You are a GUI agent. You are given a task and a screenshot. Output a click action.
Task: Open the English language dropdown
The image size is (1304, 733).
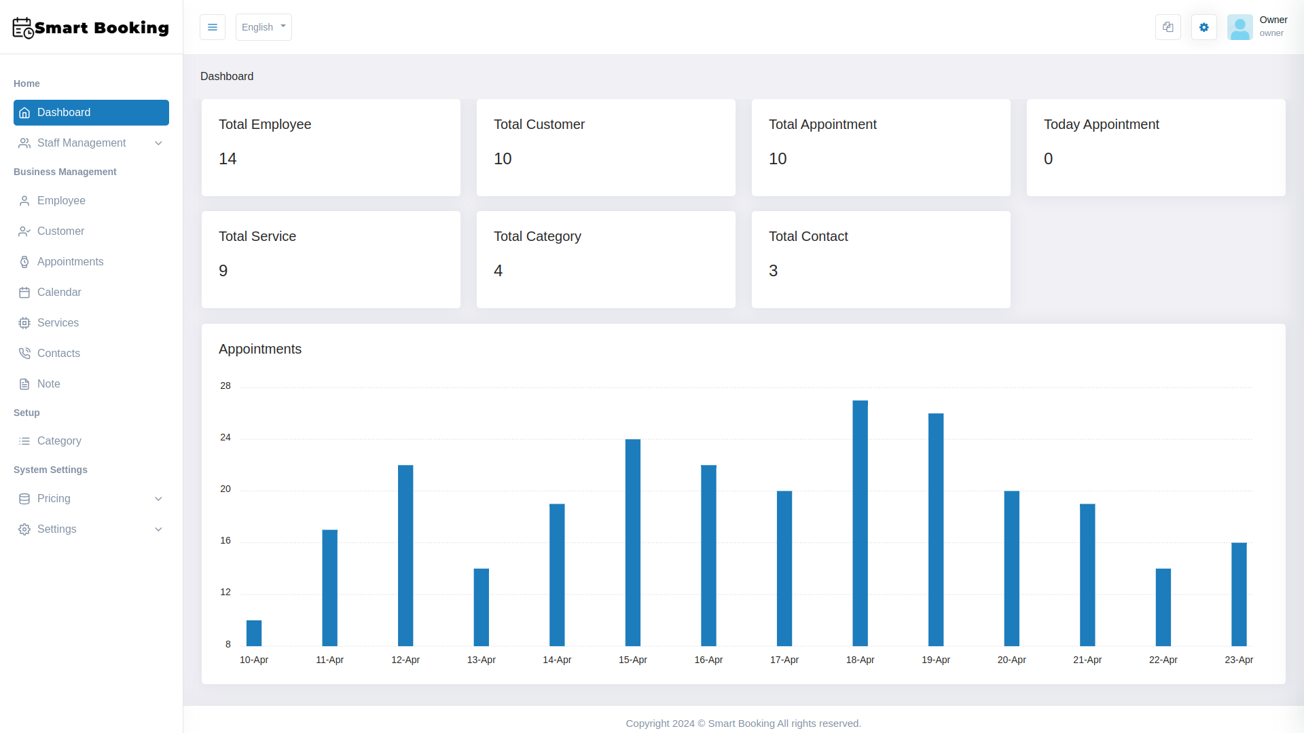point(264,27)
